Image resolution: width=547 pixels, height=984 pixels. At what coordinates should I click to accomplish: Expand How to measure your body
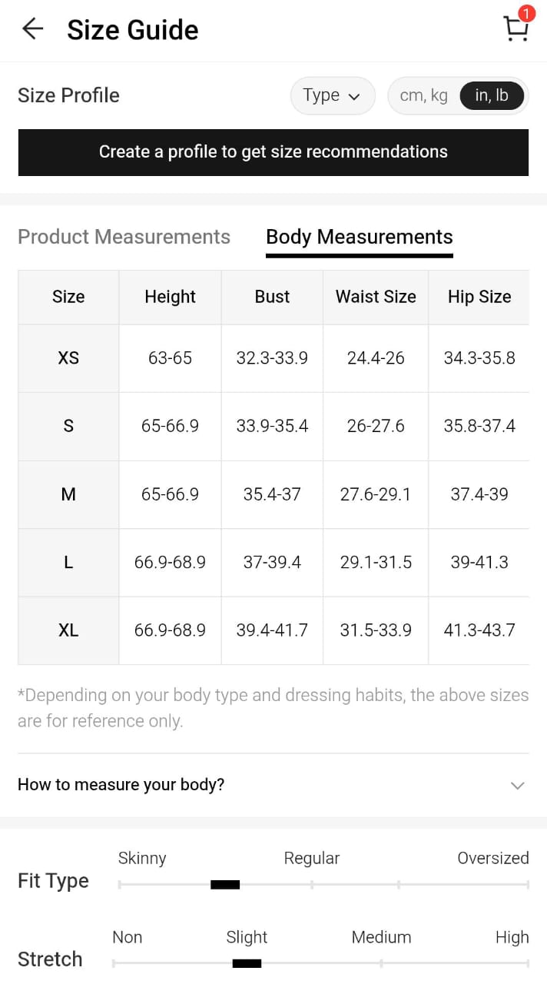[273, 785]
